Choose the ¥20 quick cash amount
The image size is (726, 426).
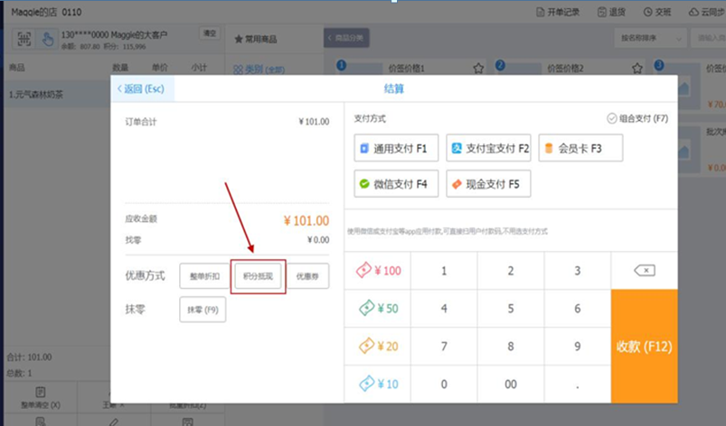pos(378,347)
